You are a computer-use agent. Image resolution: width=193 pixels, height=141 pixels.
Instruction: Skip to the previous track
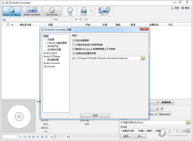[25, 137]
